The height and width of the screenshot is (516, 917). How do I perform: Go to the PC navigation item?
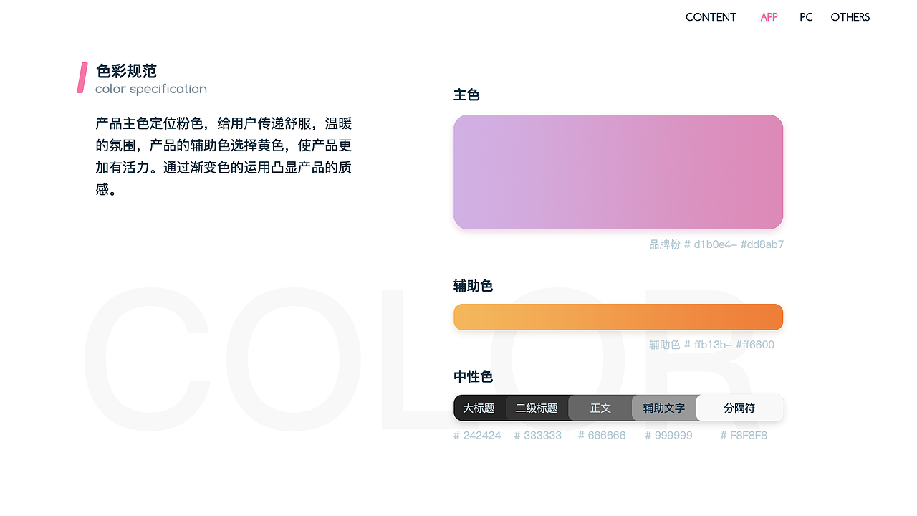click(x=806, y=17)
